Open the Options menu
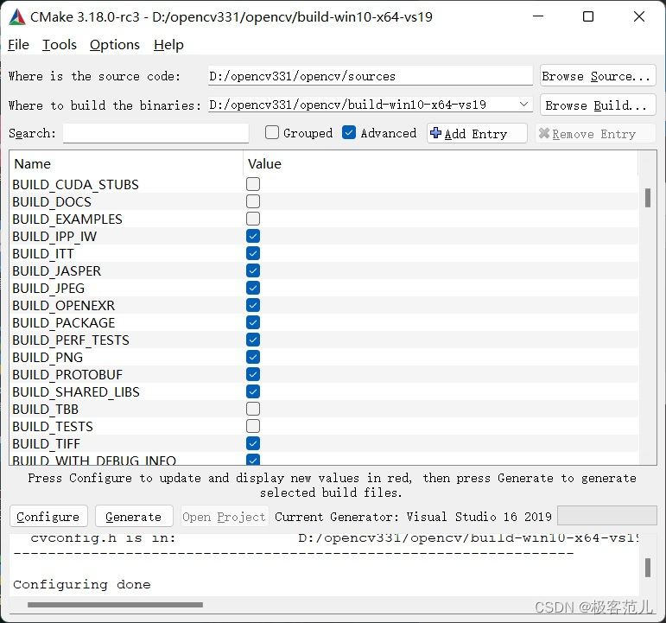The width and height of the screenshot is (666, 623). click(x=115, y=45)
